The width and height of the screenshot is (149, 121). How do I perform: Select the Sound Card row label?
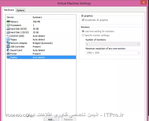[x=16, y=50]
